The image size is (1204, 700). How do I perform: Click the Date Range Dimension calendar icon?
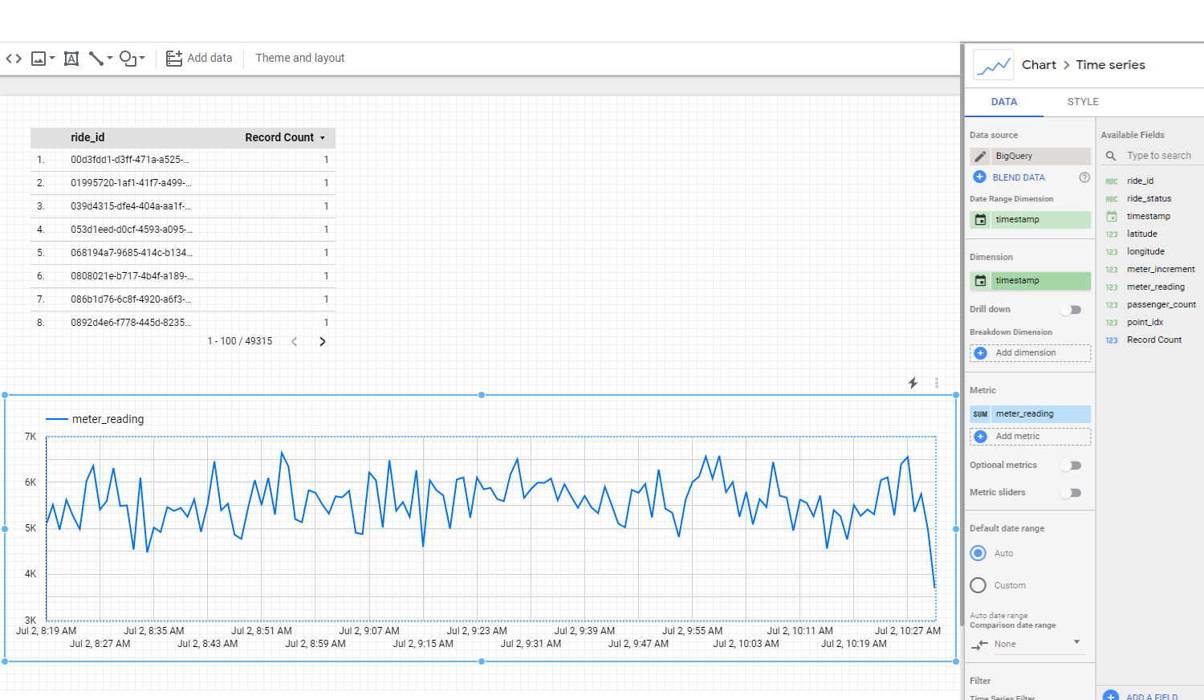pyautogui.click(x=980, y=220)
